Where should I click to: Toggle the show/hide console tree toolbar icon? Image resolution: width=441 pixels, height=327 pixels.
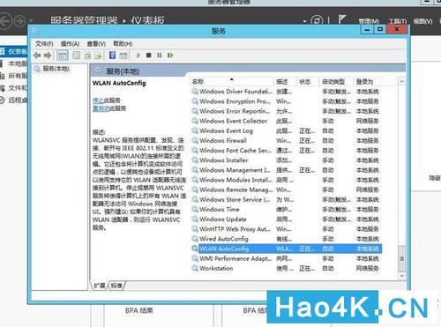(63, 56)
